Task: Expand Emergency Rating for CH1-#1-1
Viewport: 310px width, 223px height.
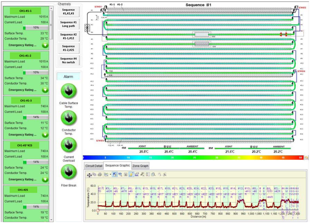Action: (45, 45)
